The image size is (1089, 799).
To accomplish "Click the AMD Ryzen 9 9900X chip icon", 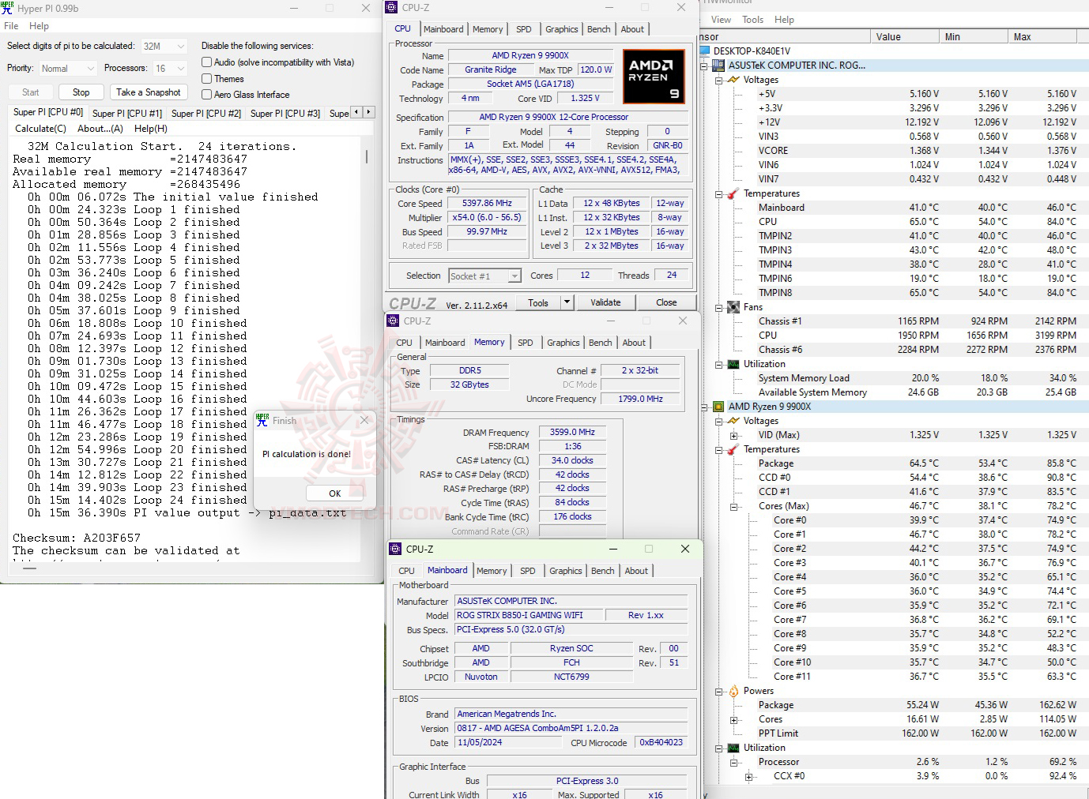I will coord(718,407).
